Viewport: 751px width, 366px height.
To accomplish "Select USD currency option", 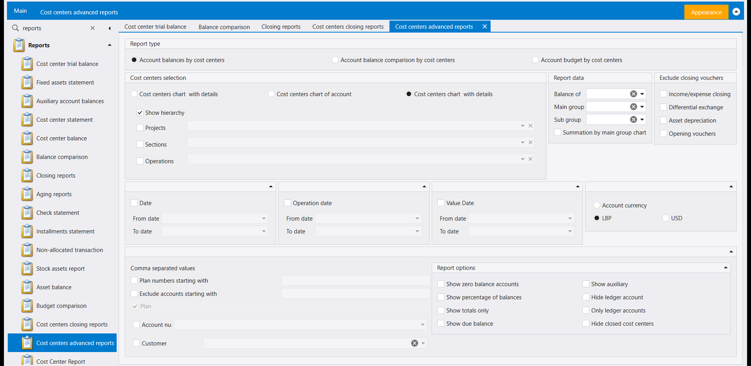I will pos(666,218).
